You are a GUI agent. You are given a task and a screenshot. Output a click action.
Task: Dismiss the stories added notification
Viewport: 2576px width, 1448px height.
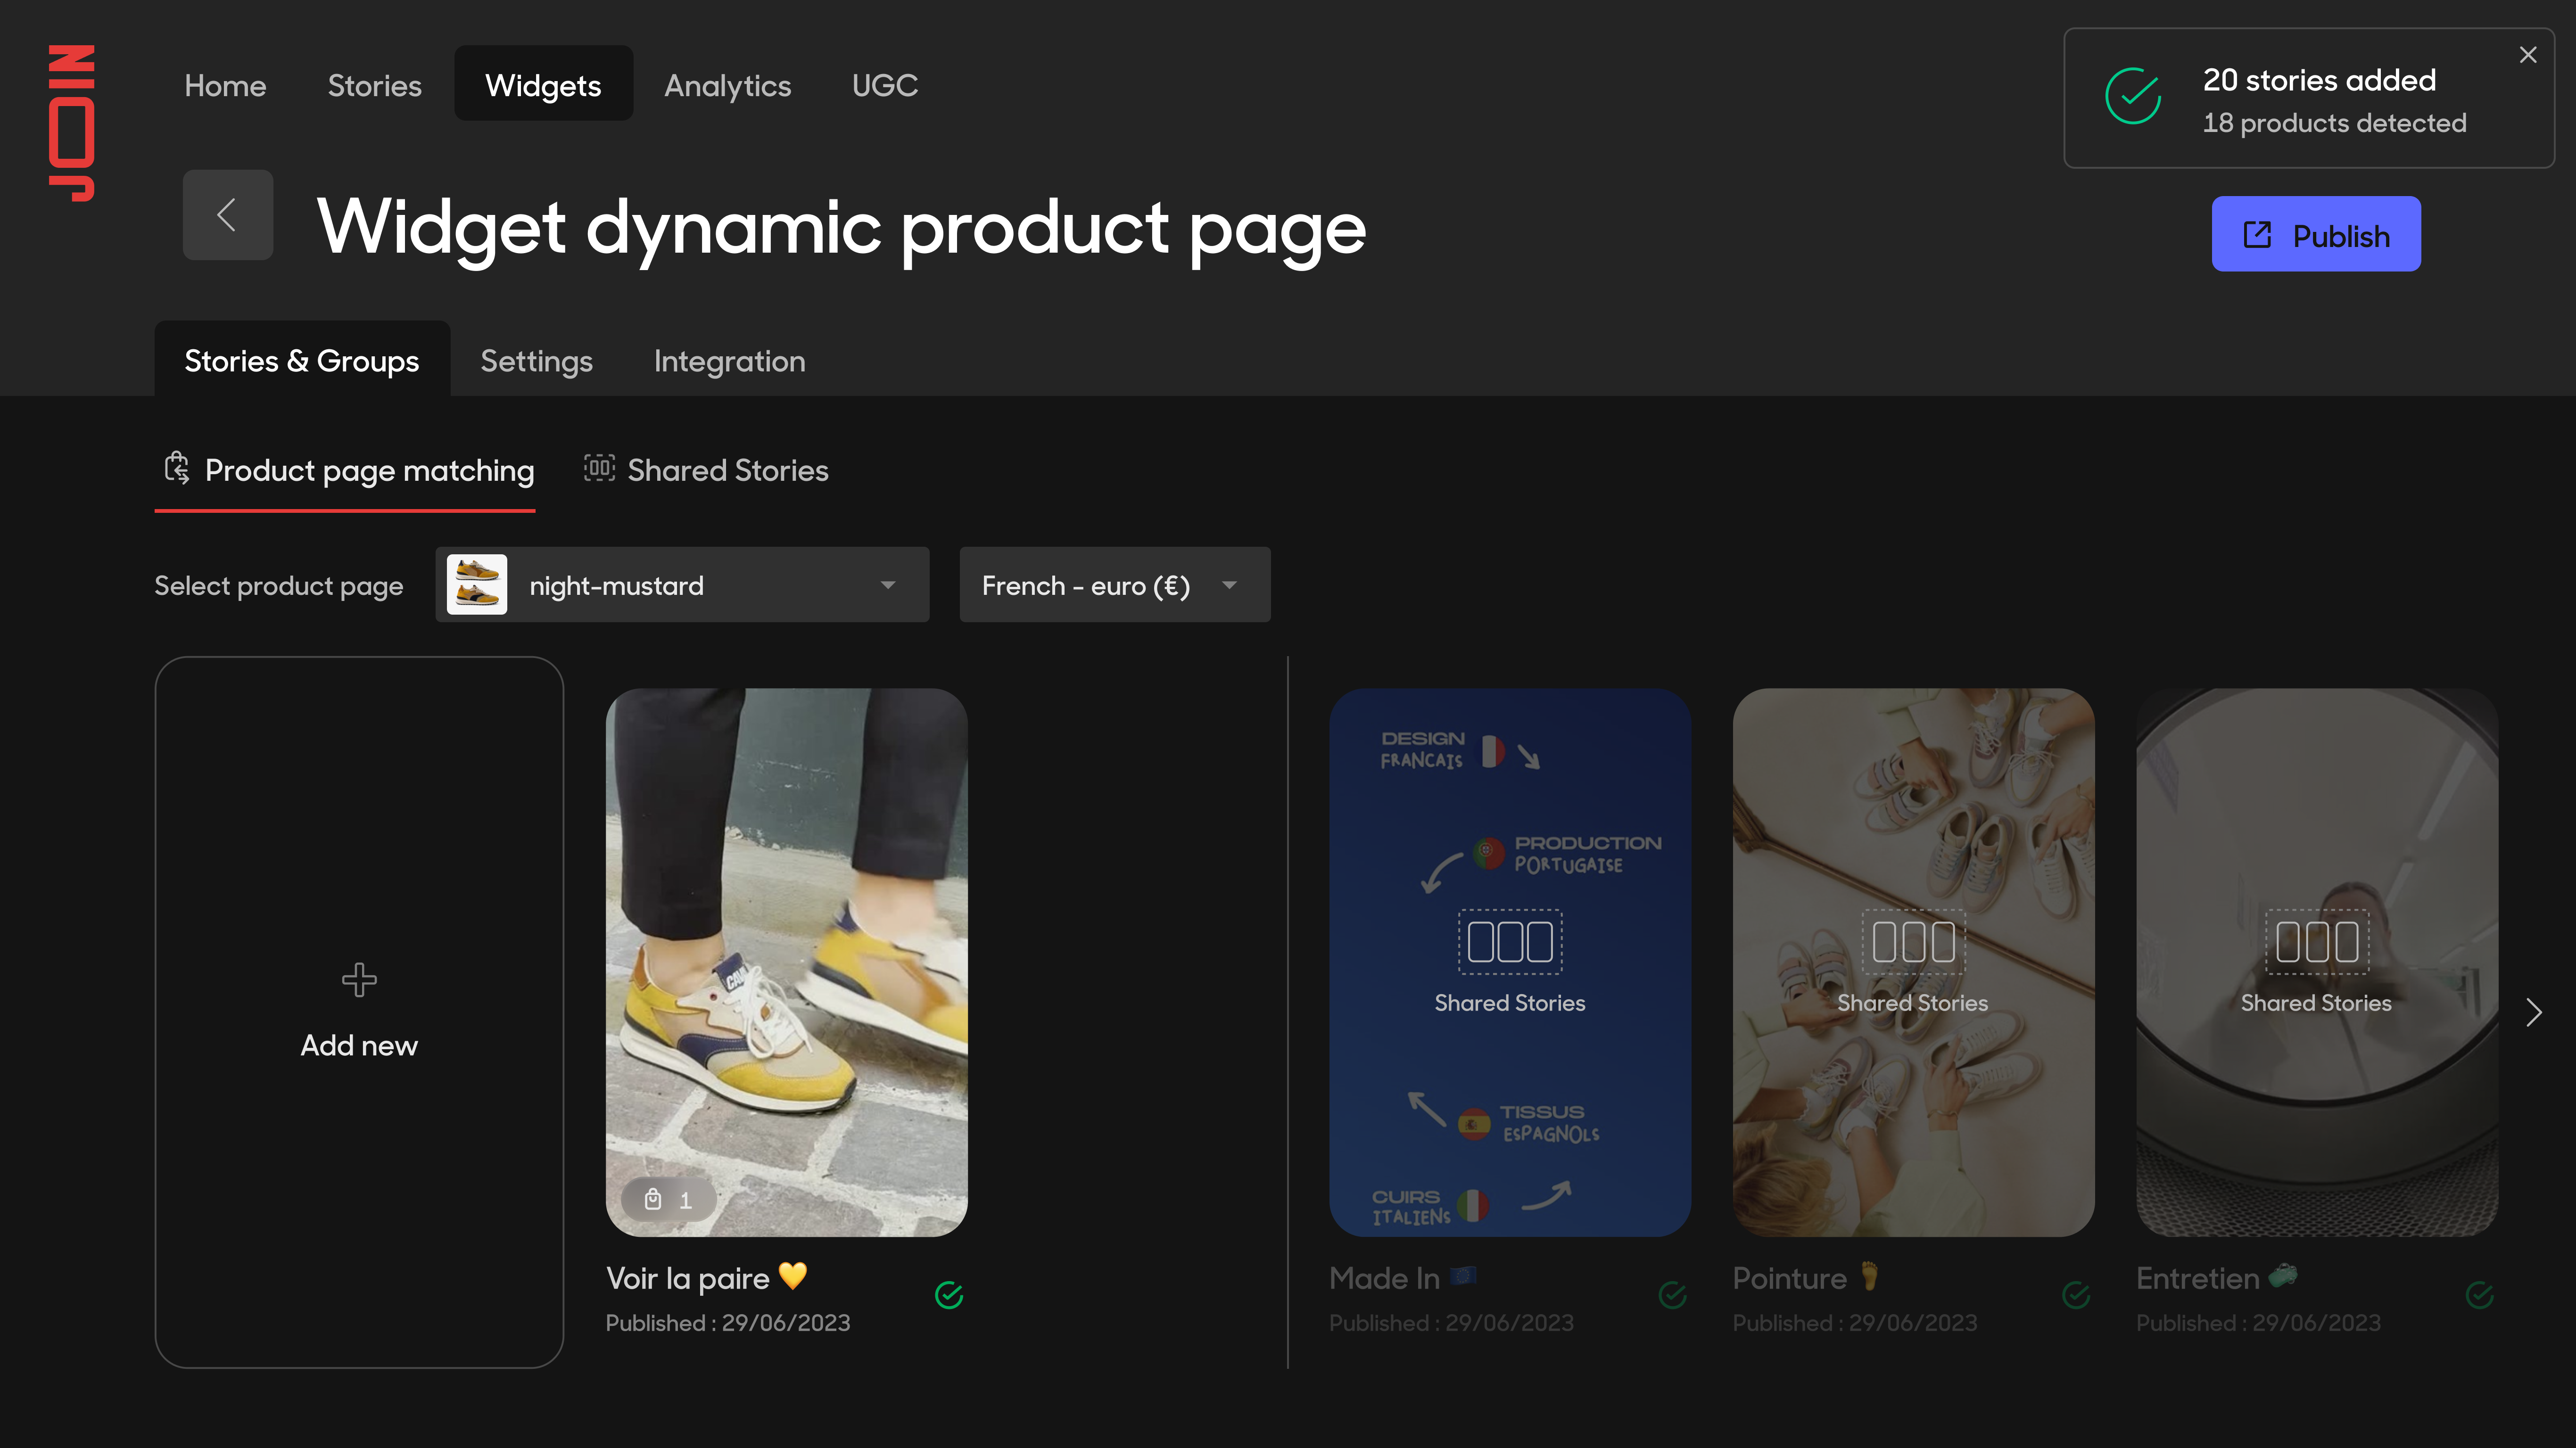[x=2528, y=55]
